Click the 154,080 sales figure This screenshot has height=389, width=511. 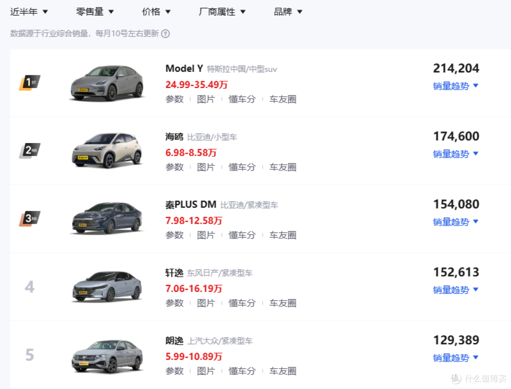[x=456, y=204]
